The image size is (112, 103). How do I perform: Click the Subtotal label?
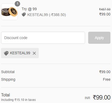click(8, 72)
